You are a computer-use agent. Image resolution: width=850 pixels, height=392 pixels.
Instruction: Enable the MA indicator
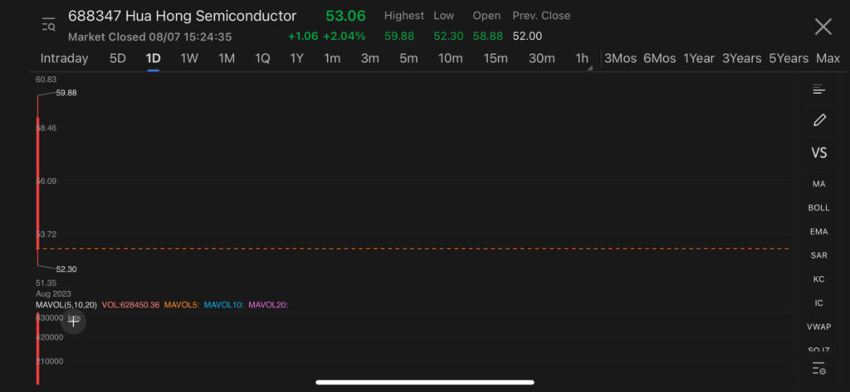coord(818,184)
